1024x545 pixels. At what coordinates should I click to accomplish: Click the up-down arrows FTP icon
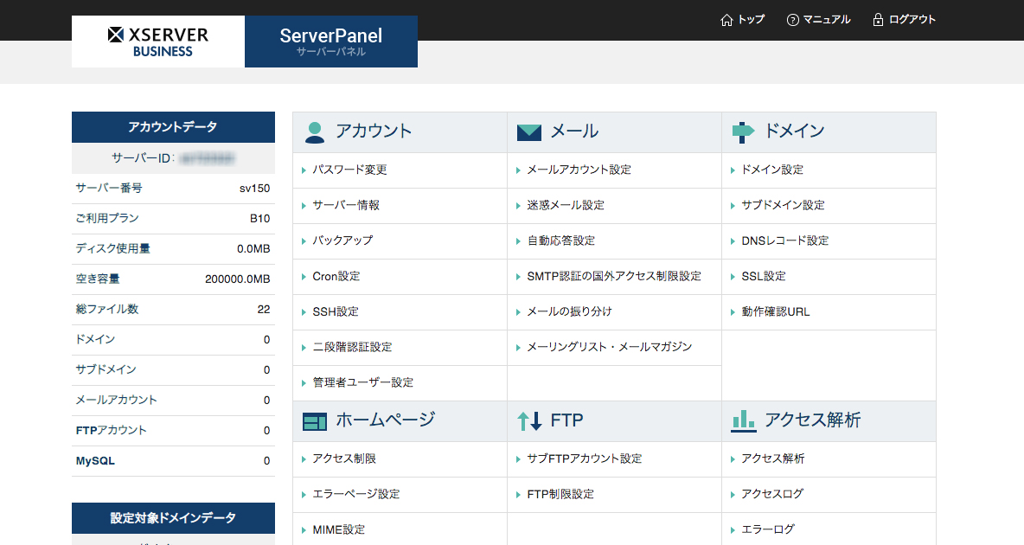(528, 421)
